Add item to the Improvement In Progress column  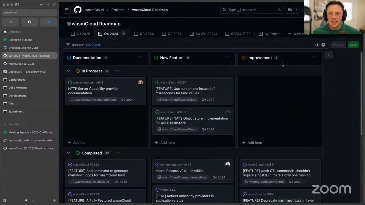pyautogui.click(x=252, y=143)
